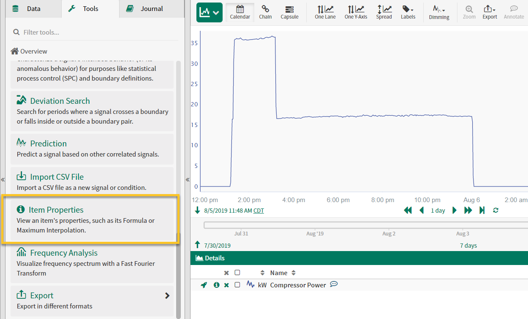Switch to Chain view in the toolbar
528x319 pixels.
[x=265, y=12]
